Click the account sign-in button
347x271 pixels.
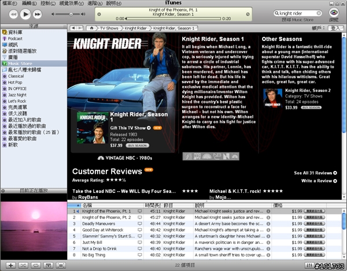tap(335, 28)
